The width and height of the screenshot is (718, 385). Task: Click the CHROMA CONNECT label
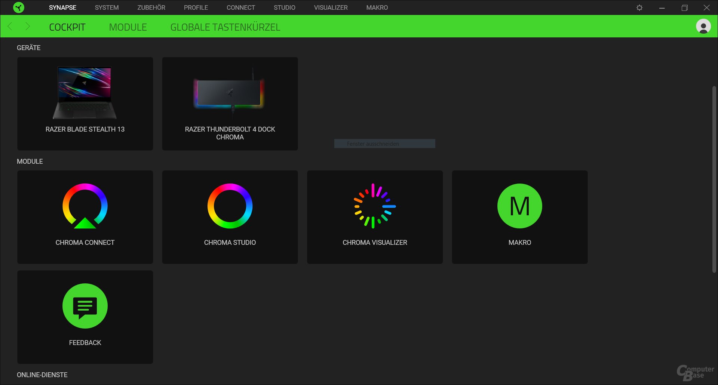point(85,243)
